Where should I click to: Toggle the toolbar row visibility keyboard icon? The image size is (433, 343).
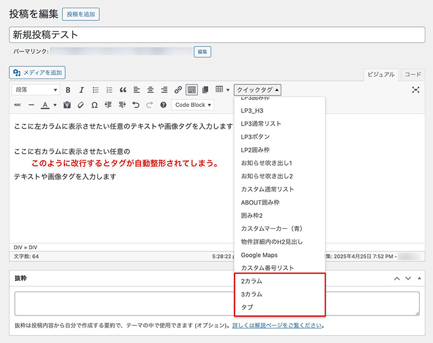coord(191,90)
